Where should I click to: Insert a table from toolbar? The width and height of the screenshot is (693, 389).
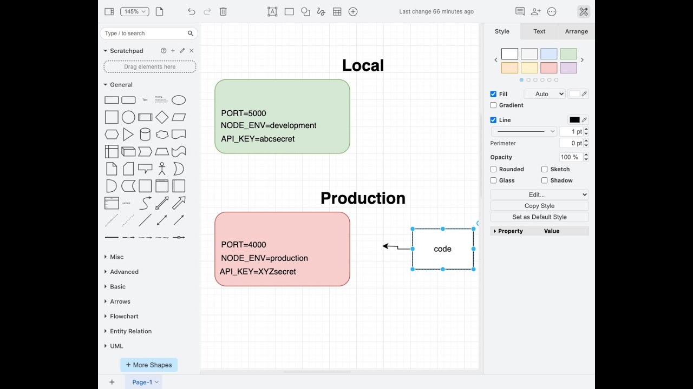337,11
